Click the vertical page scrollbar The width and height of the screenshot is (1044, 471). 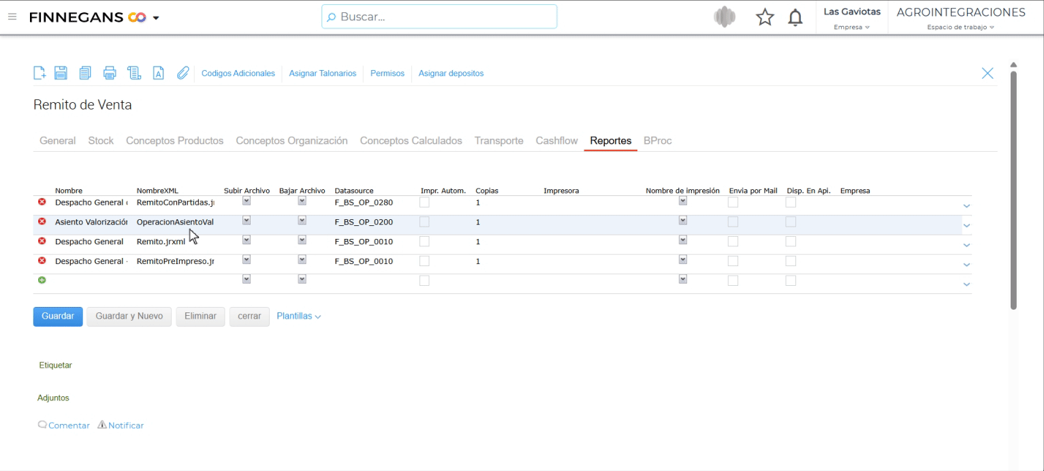[1013, 189]
